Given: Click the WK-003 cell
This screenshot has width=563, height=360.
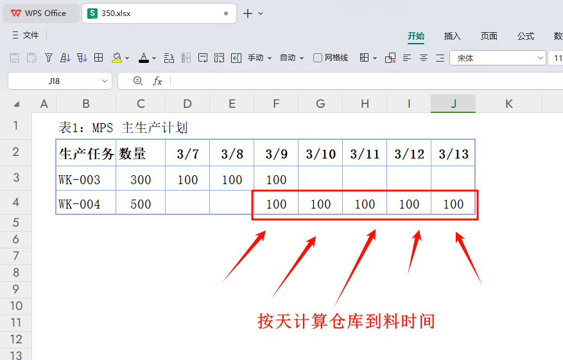Looking at the screenshot, I should [x=86, y=178].
